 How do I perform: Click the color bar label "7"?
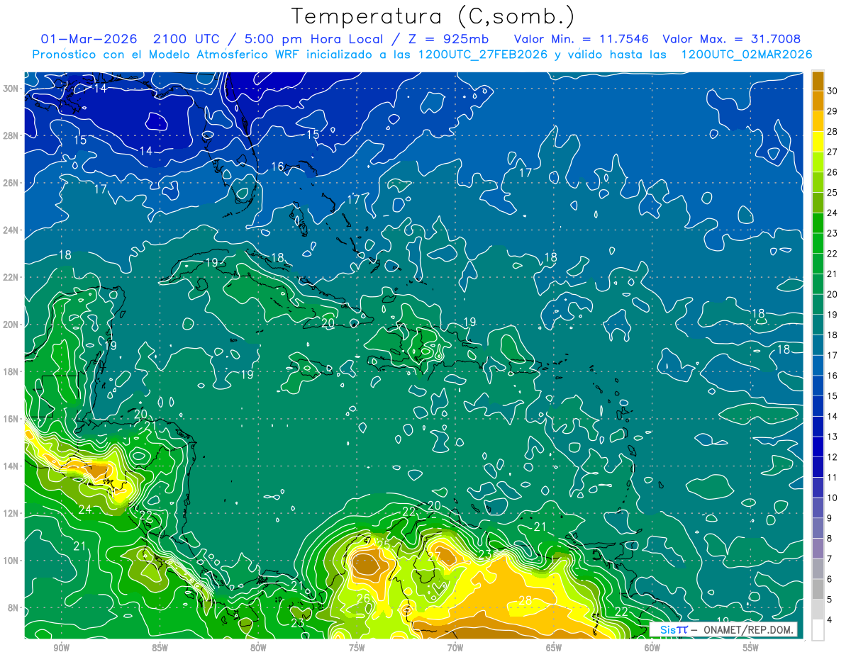(830, 558)
